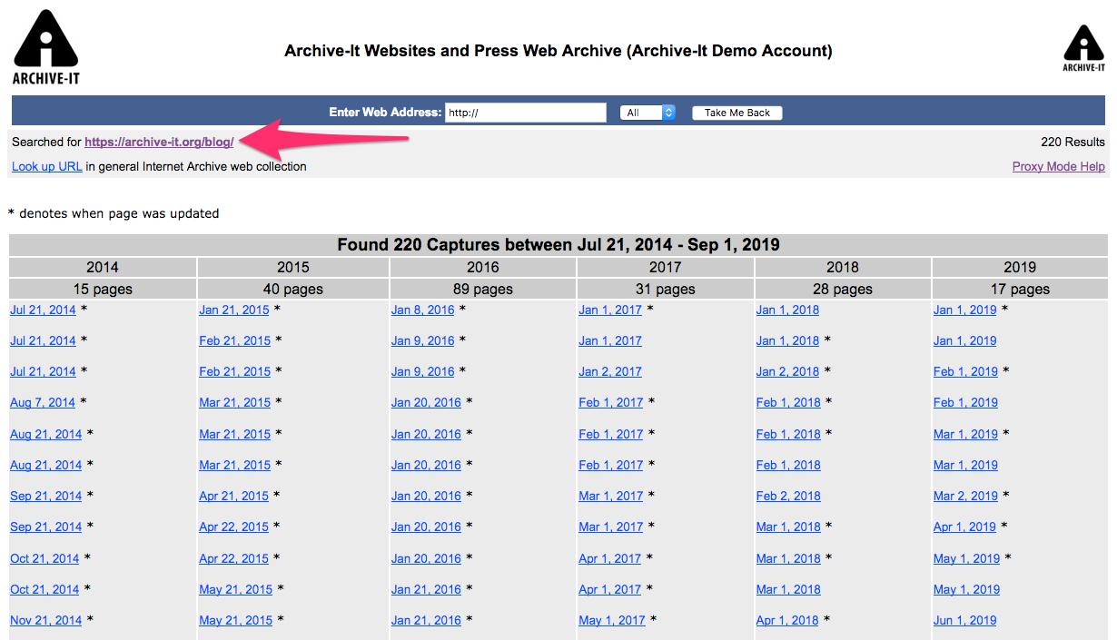This screenshot has height=640, width=1117.
Task: Open the Jan 2, 2017 capture
Action: coord(609,371)
